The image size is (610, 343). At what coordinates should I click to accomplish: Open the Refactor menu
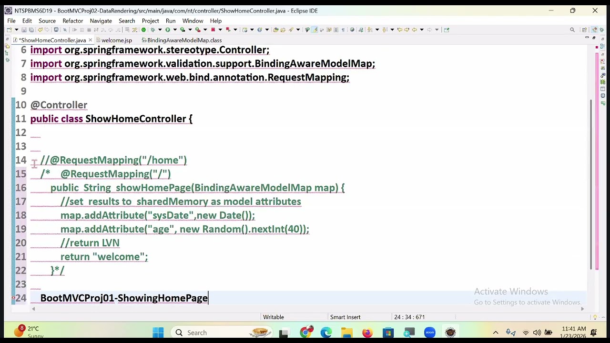coord(72,20)
